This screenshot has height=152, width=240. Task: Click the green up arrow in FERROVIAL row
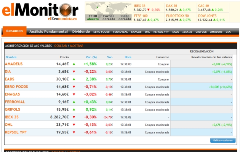(x=74, y=102)
